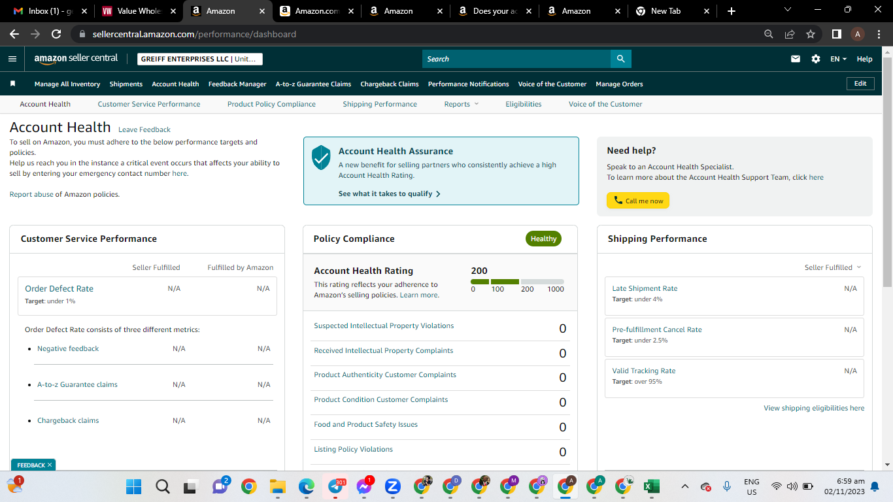Switch to the Value Wholesale browser tab
This screenshot has height=502, width=893.
(140, 11)
